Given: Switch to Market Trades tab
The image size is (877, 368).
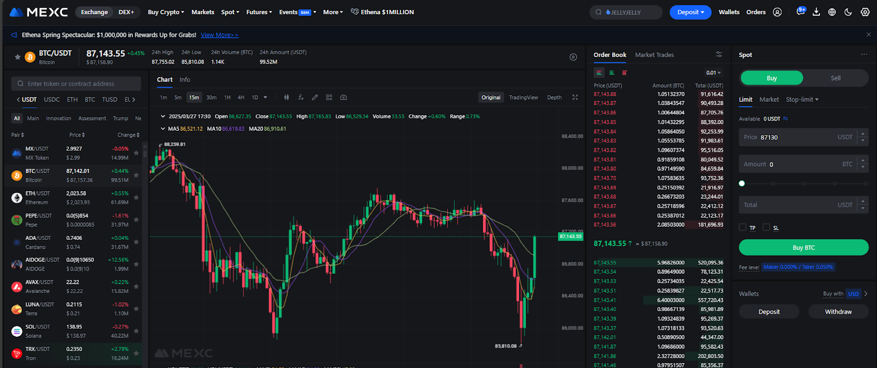Looking at the screenshot, I should [654, 55].
